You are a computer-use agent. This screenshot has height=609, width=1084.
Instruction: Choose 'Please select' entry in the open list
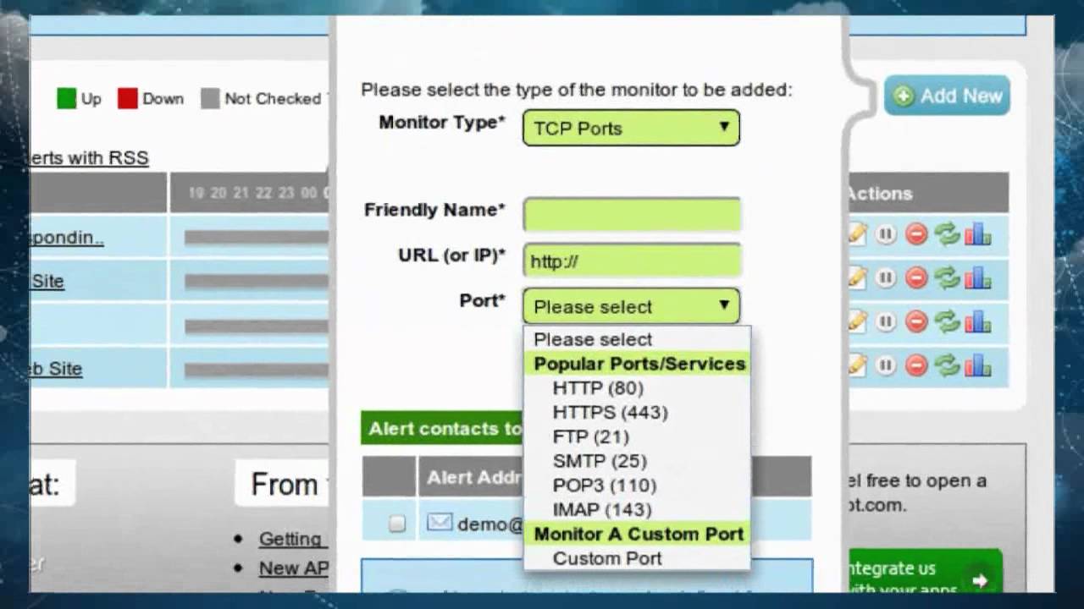click(593, 339)
